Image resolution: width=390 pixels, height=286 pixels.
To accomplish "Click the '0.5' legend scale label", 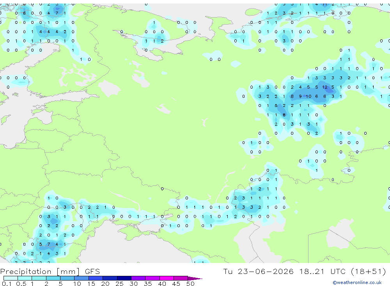I will (x=21, y=284).
